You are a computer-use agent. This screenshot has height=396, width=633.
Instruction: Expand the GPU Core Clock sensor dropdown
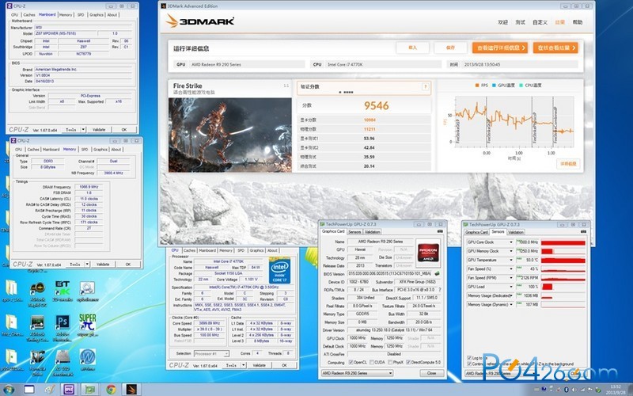(x=511, y=242)
